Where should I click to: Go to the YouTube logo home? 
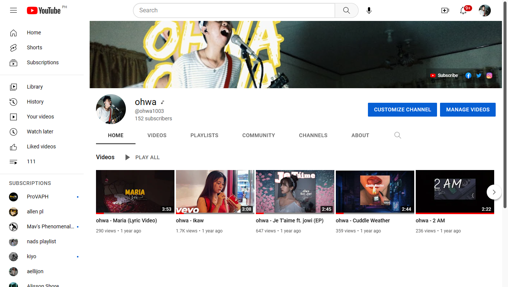click(x=44, y=10)
